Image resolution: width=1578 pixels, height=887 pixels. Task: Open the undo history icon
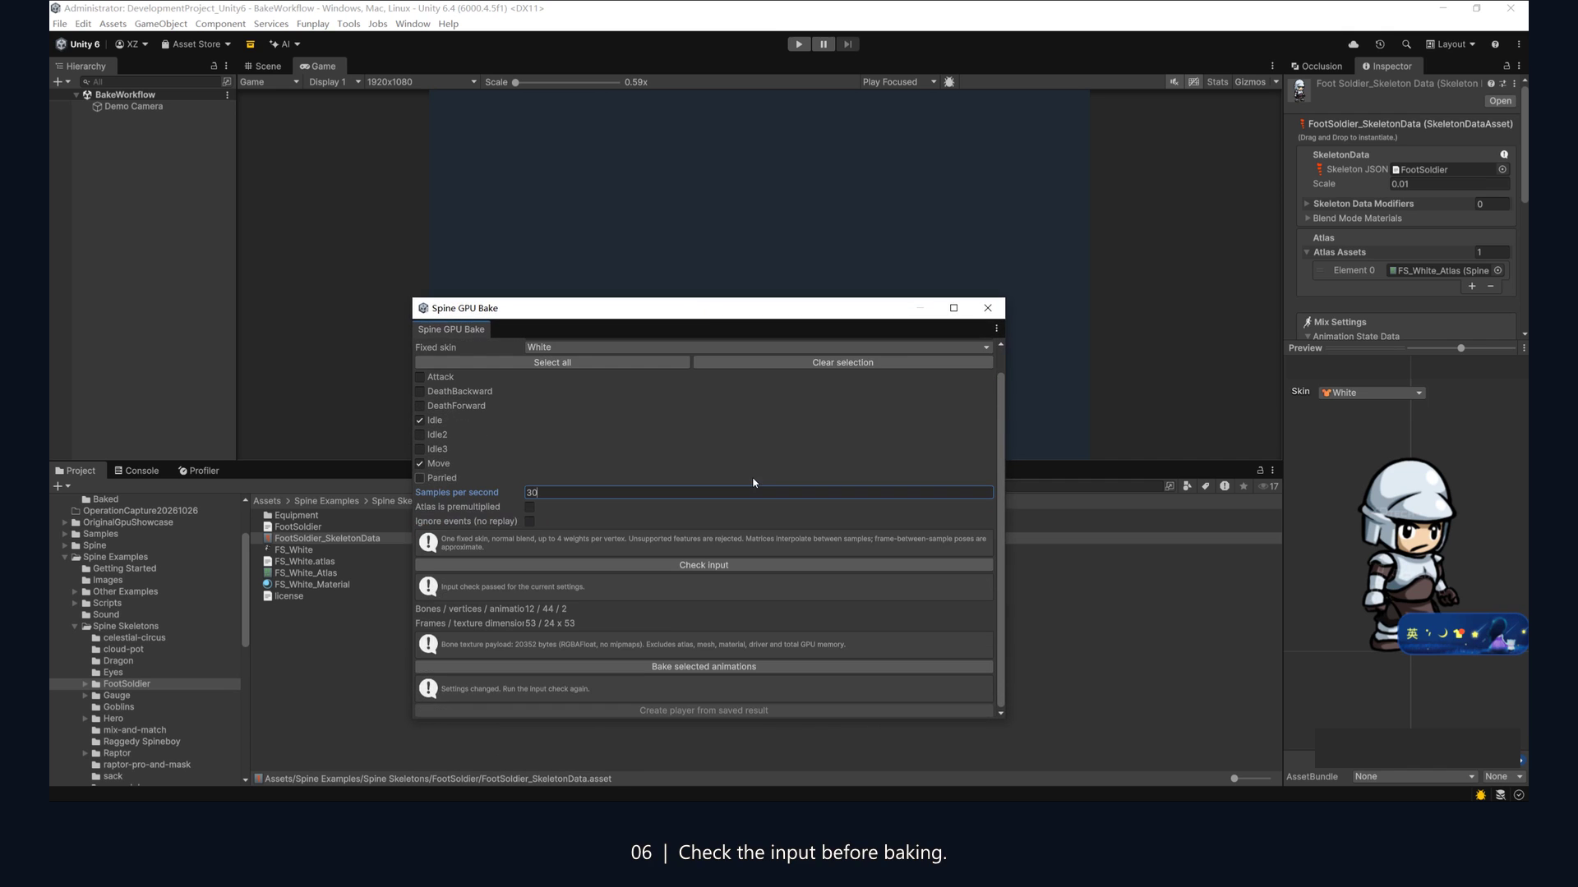[1380, 44]
